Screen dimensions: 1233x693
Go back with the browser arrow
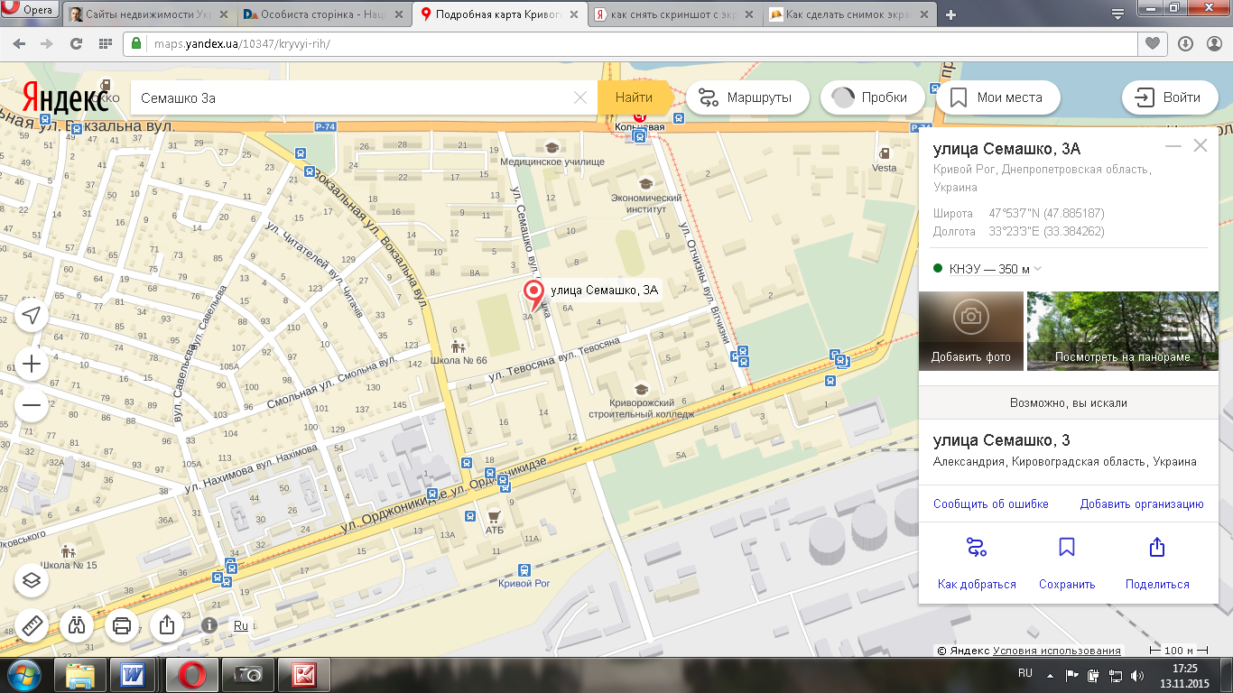[19, 43]
